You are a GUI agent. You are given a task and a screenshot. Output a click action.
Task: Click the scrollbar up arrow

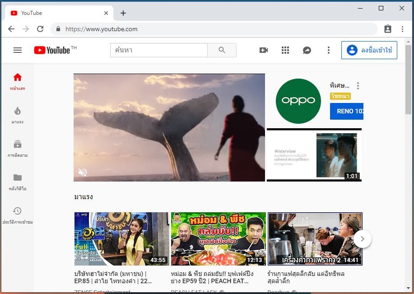408,42
